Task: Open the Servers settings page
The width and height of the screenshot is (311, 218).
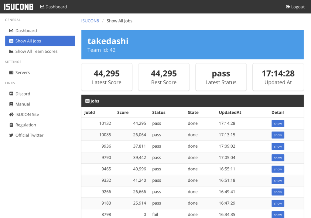Action: (x=40, y=72)
